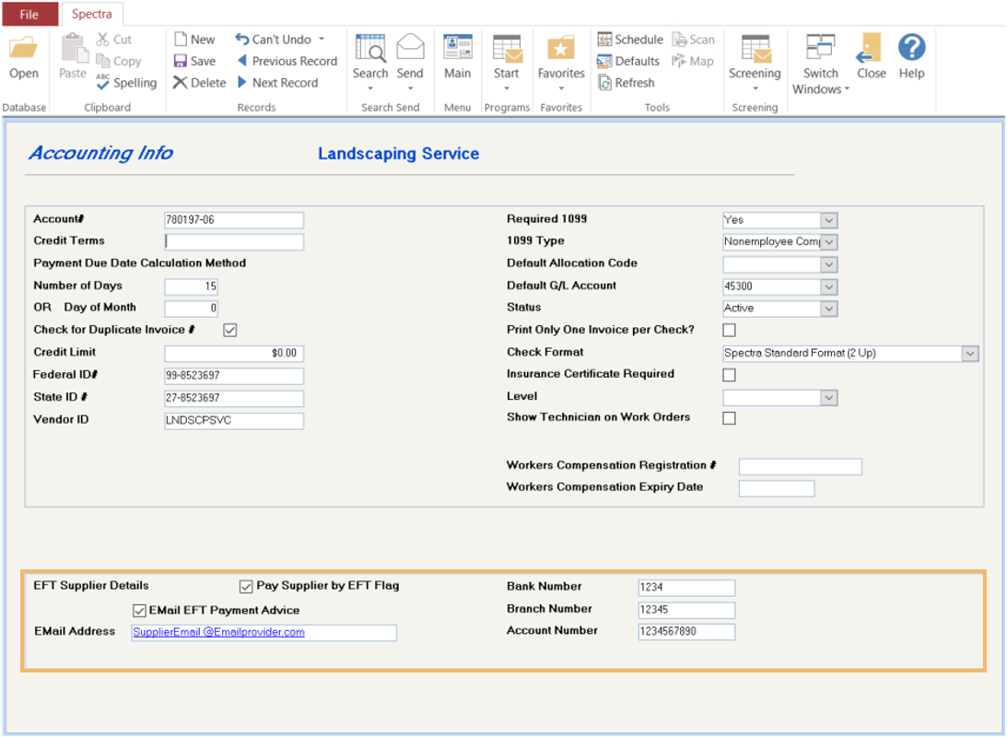This screenshot has height=737, width=1007.
Task: Expand Switch Windows dropdown arrow
Action: pyautogui.click(x=847, y=89)
